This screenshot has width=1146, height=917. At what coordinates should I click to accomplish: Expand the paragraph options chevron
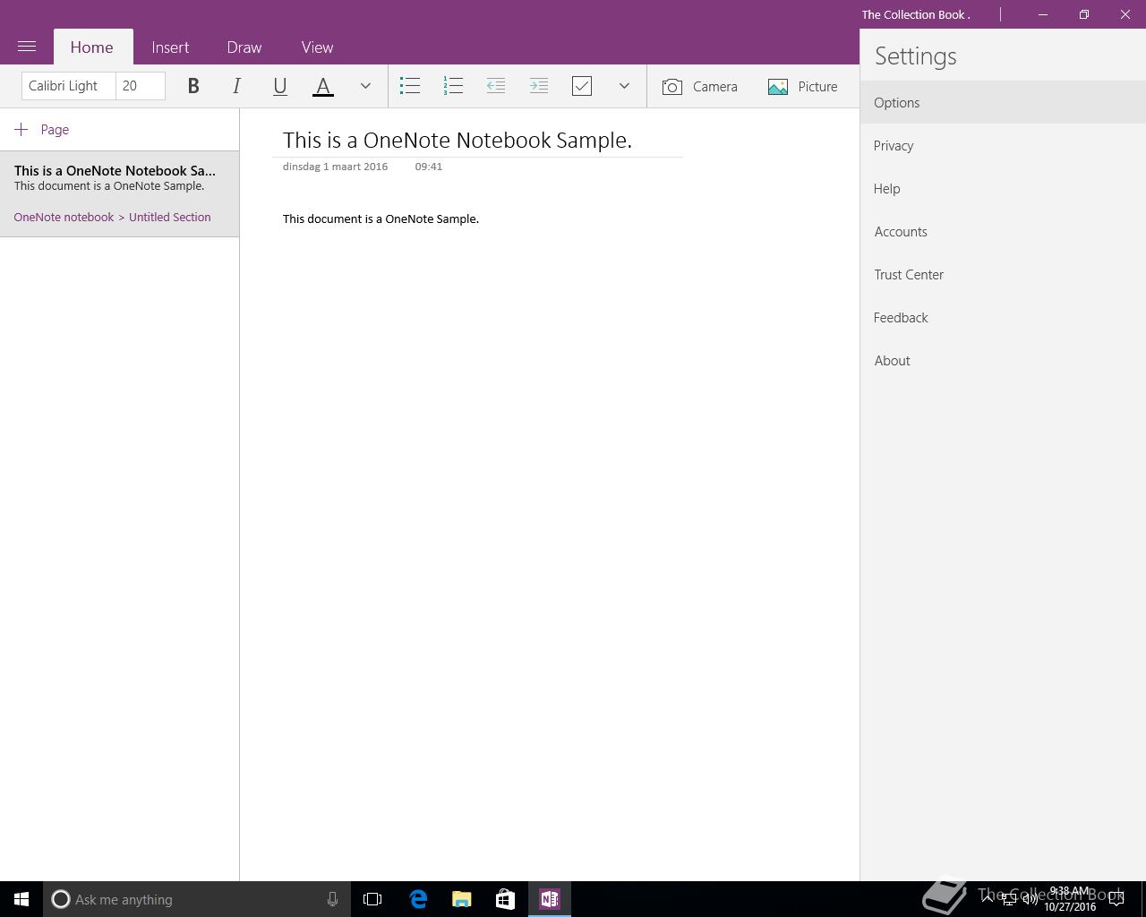point(624,86)
